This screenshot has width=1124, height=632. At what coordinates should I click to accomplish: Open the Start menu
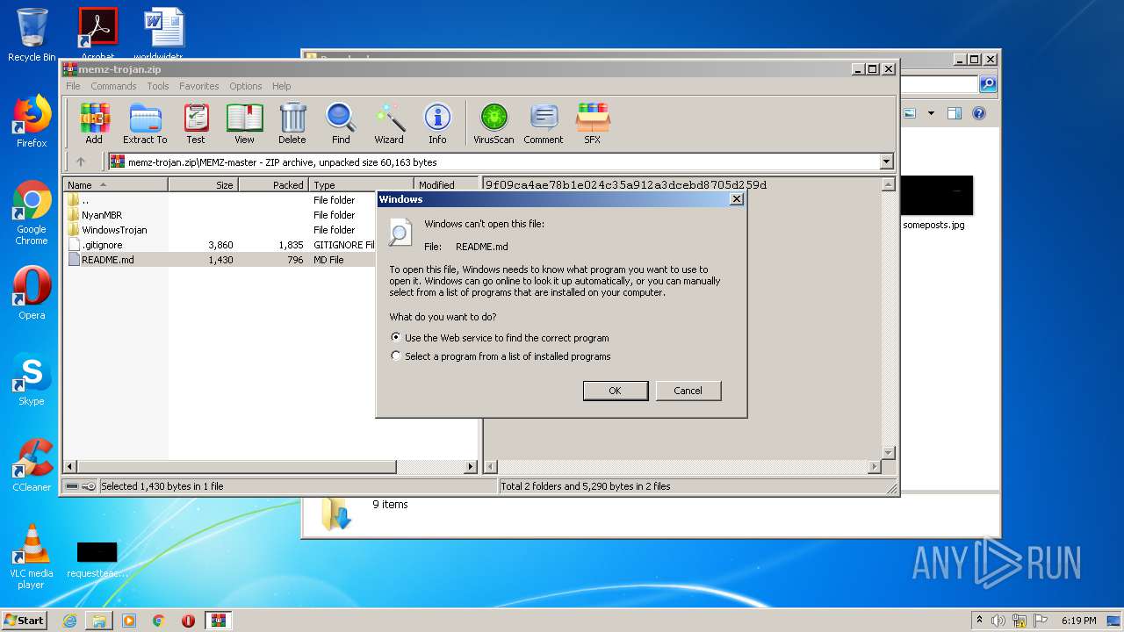click(x=24, y=621)
